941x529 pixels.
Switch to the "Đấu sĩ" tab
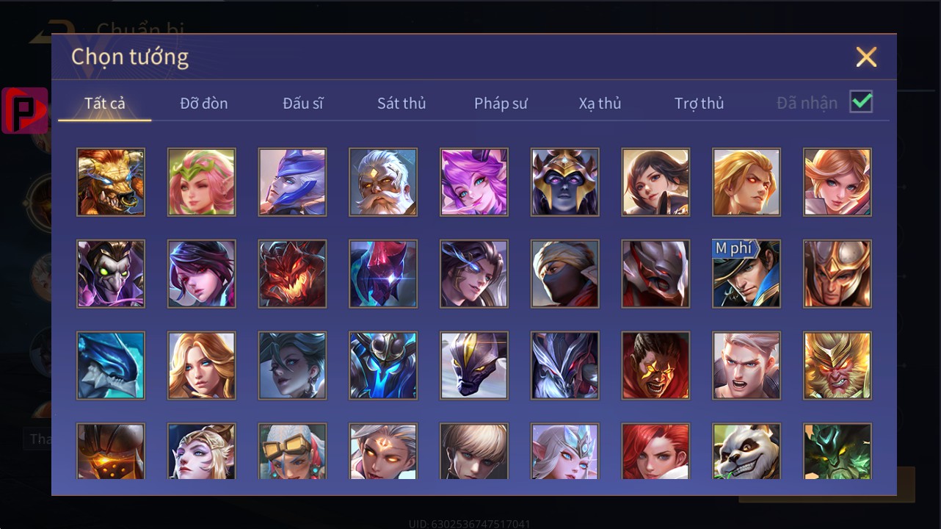[x=303, y=104]
